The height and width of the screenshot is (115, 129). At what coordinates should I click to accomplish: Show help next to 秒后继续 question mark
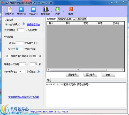(38, 72)
